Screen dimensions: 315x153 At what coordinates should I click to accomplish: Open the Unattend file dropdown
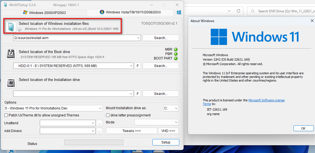point(93,123)
